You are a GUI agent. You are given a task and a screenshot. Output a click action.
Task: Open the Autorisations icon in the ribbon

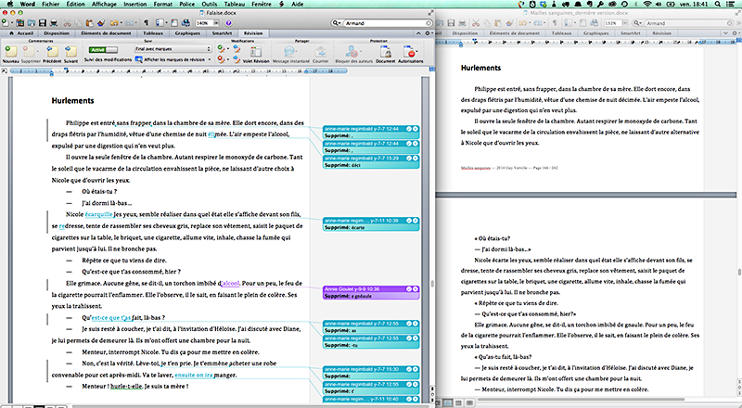click(x=412, y=50)
